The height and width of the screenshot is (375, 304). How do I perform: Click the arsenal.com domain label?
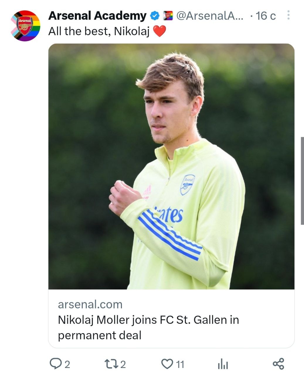pyautogui.click(x=90, y=304)
